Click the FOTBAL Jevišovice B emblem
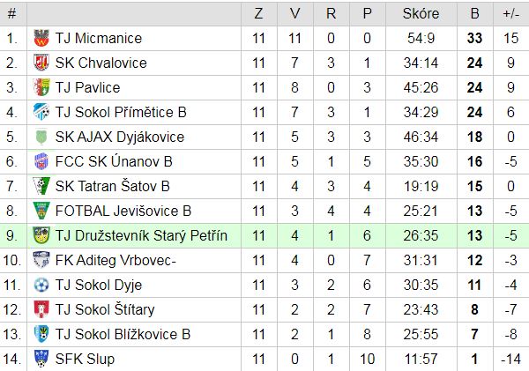The height and width of the screenshot is (371, 529). [x=41, y=211]
